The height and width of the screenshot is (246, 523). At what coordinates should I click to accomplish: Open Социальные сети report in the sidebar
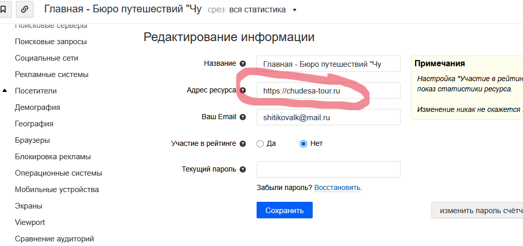click(46, 58)
